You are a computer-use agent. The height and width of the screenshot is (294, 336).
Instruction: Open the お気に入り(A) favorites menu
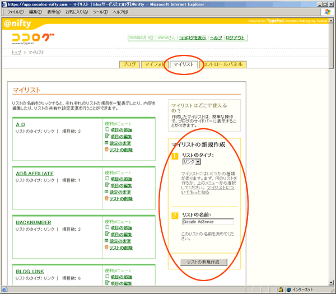[77, 12]
